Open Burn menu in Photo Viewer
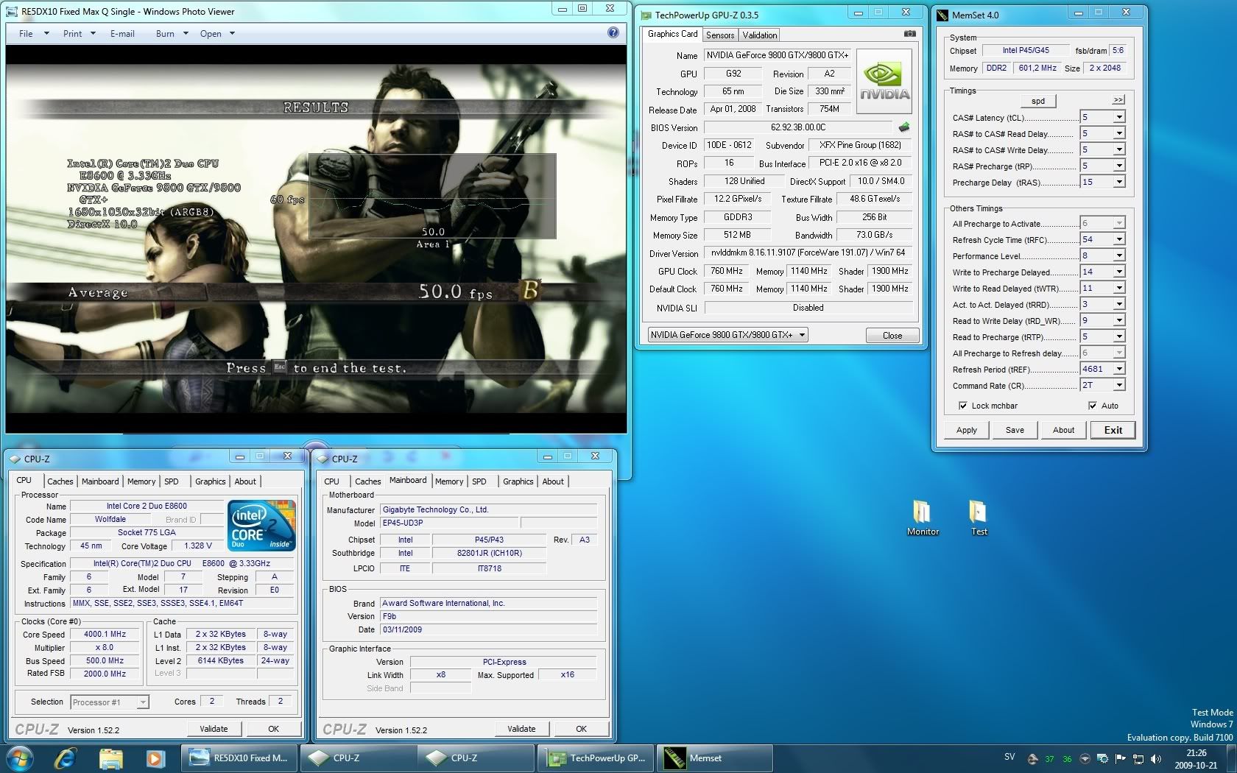The height and width of the screenshot is (773, 1237). tap(172, 33)
